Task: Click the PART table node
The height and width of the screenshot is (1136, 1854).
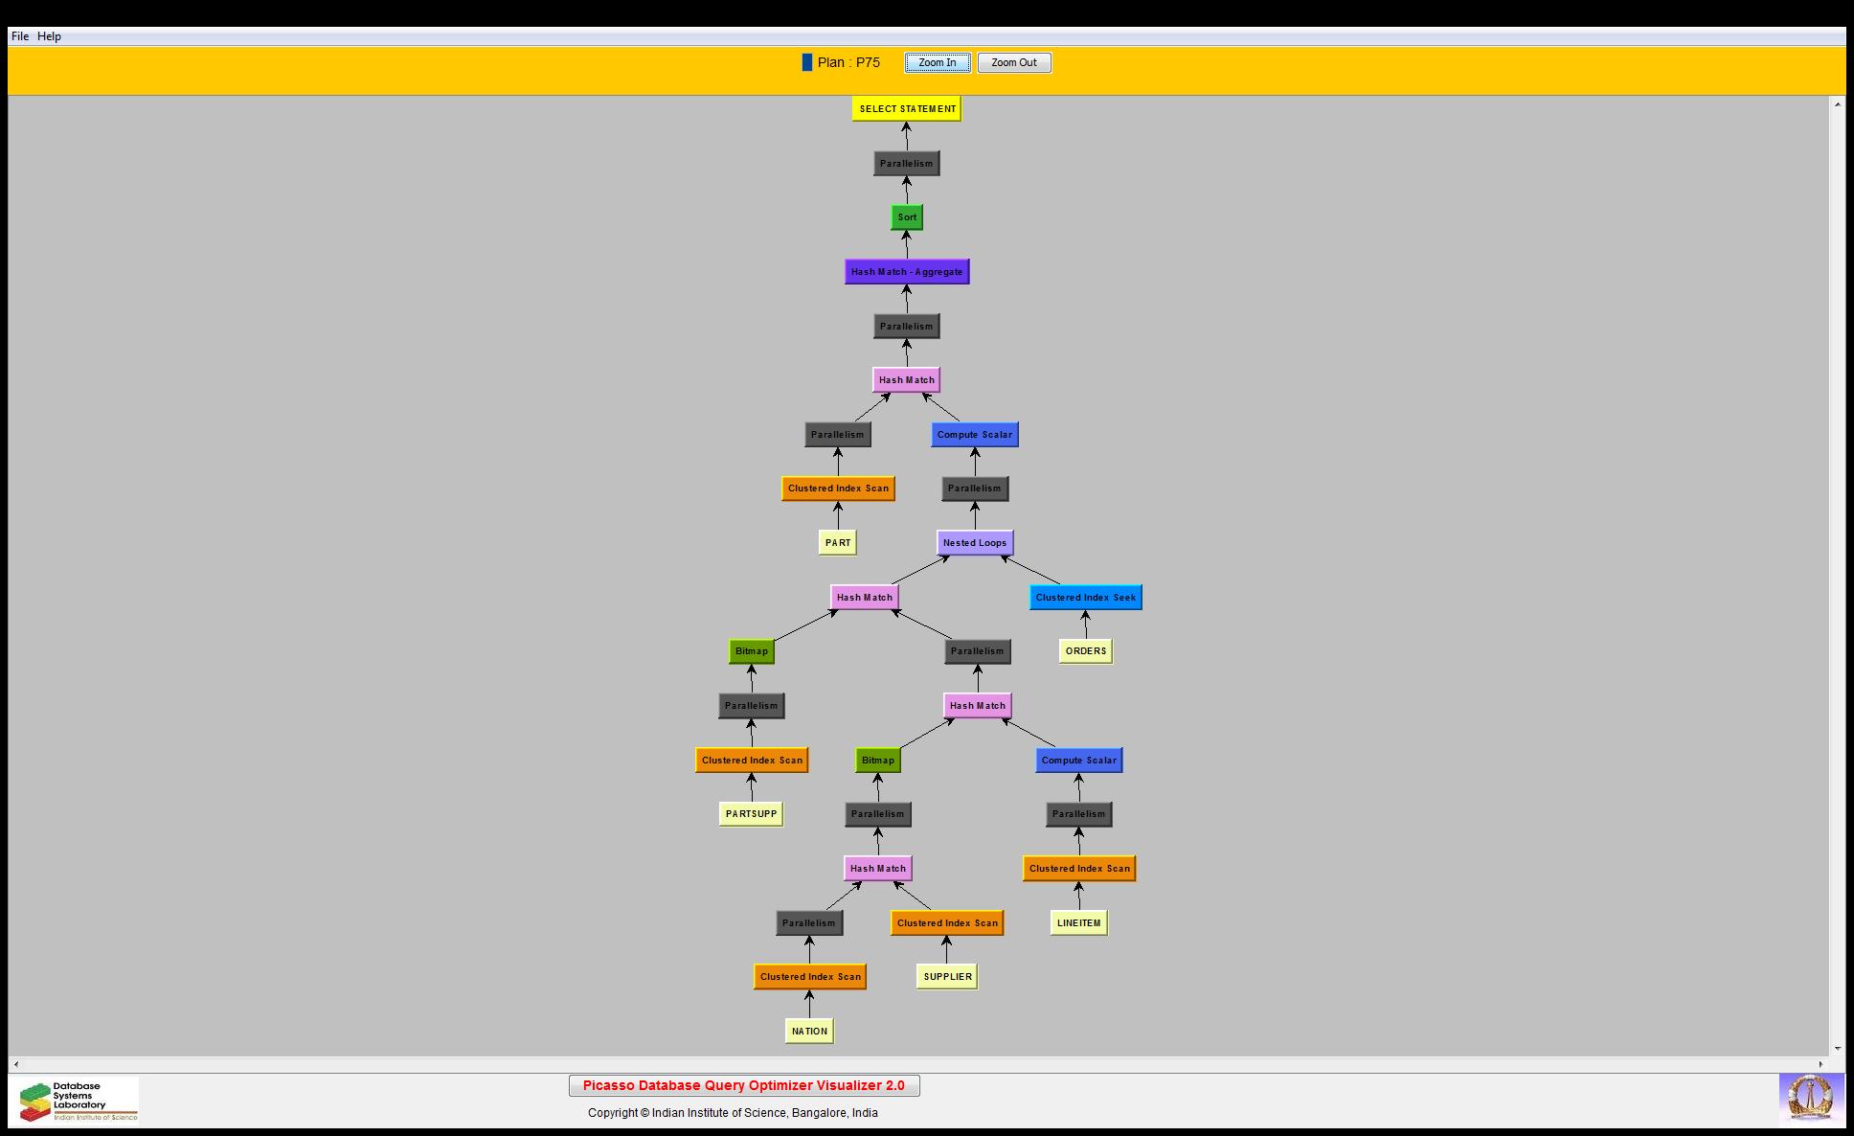Action: [x=837, y=543]
